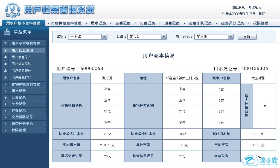
Task: Expand the 信誉评分记录 sidebar section
Action: coord(5,124)
